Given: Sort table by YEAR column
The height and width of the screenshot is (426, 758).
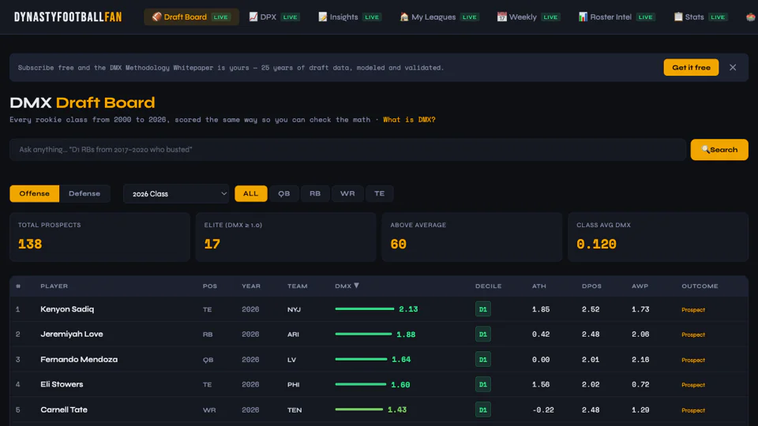Looking at the screenshot, I should (x=251, y=286).
